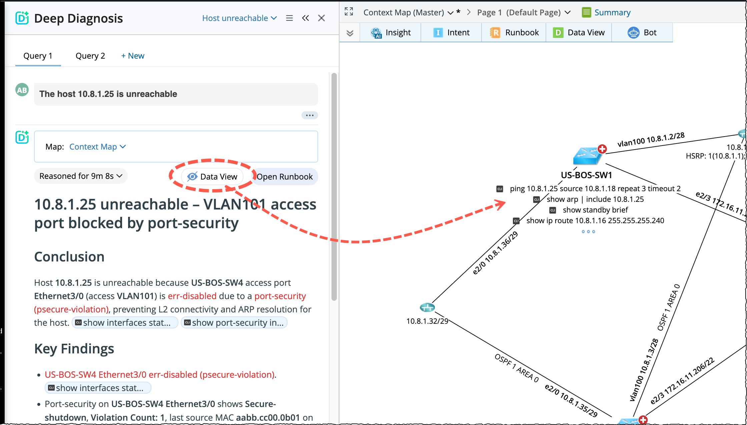Click the Summary link in header
The image size is (747, 425).
pos(612,13)
